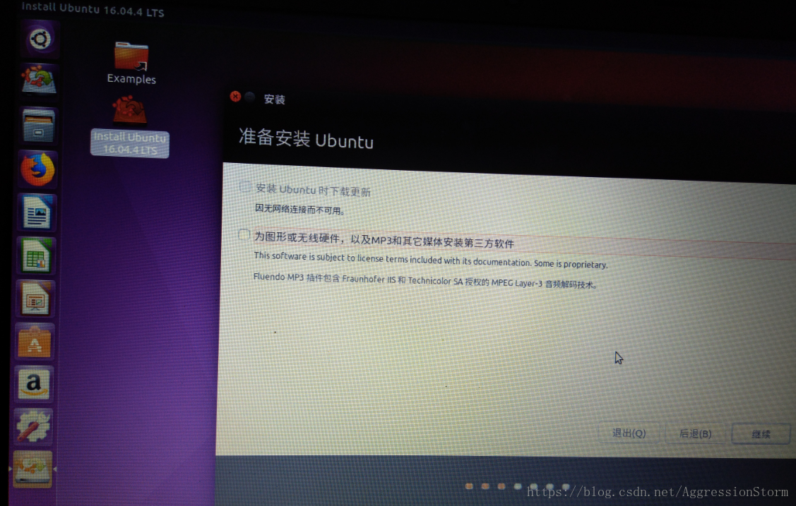This screenshot has height=506, width=796.
Task: Open the Amazon launcher
Action: (33, 384)
